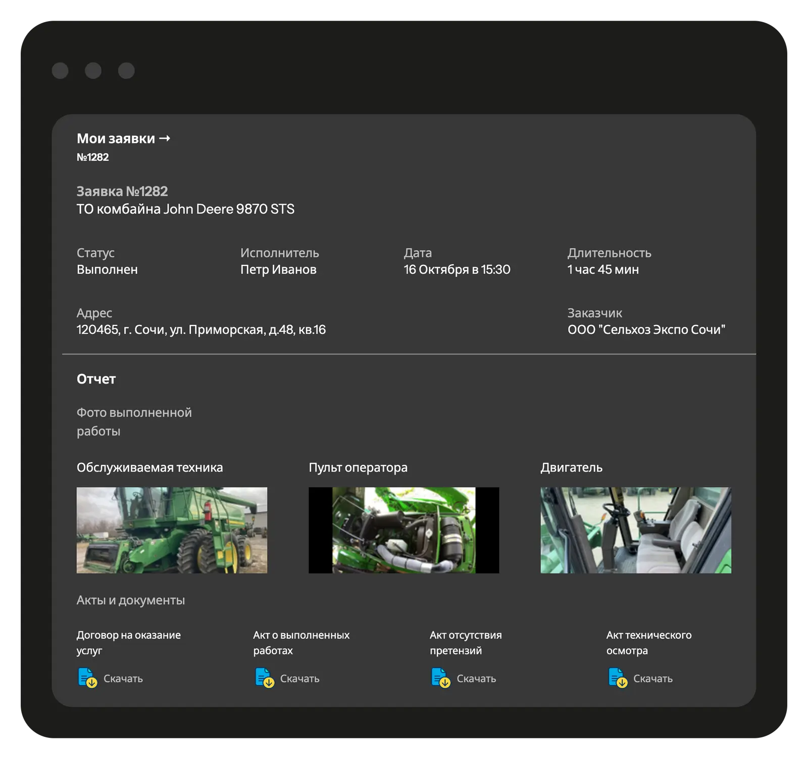The width and height of the screenshot is (808, 759).
Task: Click the first gray window control dot
Action: [x=60, y=71]
